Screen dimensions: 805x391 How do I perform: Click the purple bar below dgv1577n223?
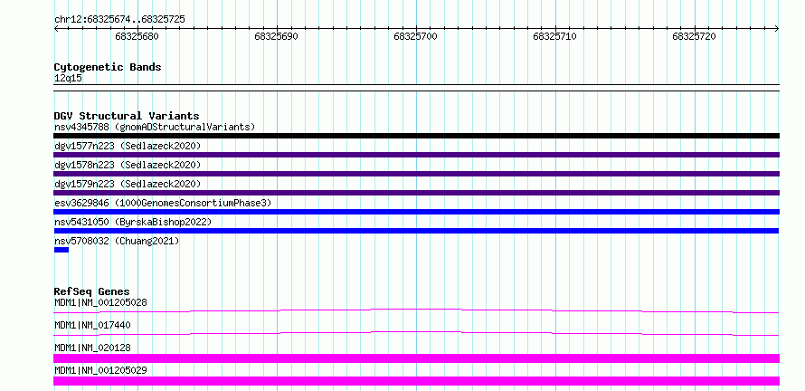416,155
